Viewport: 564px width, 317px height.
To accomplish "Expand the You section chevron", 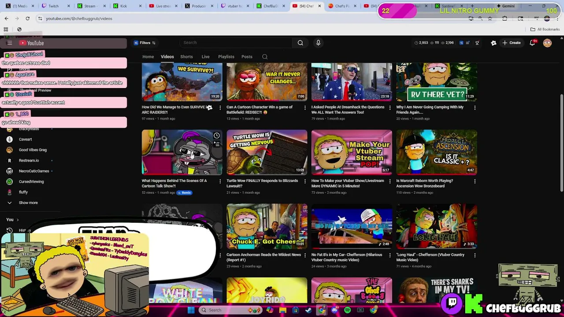I will point(18,219).
